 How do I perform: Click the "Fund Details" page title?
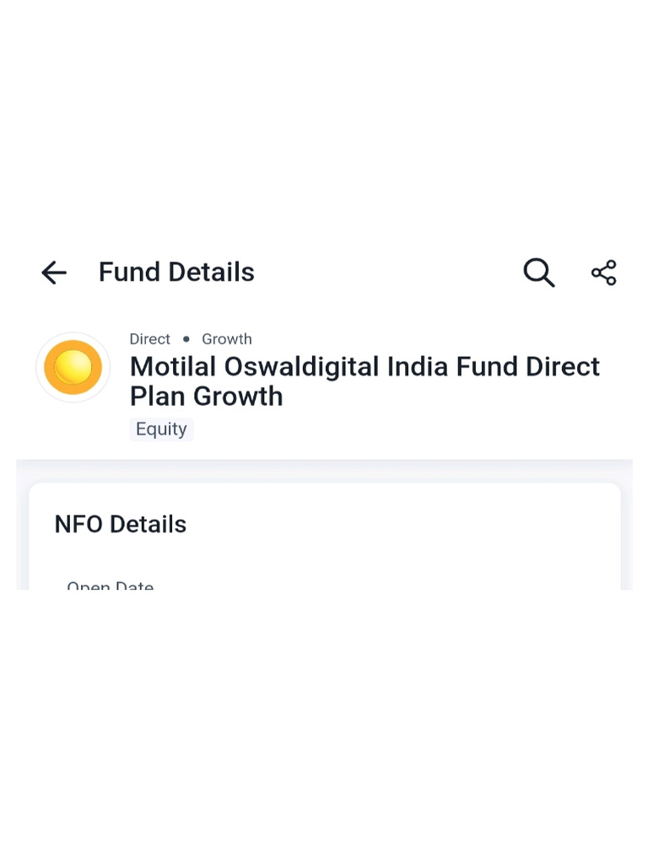point(176,273)
